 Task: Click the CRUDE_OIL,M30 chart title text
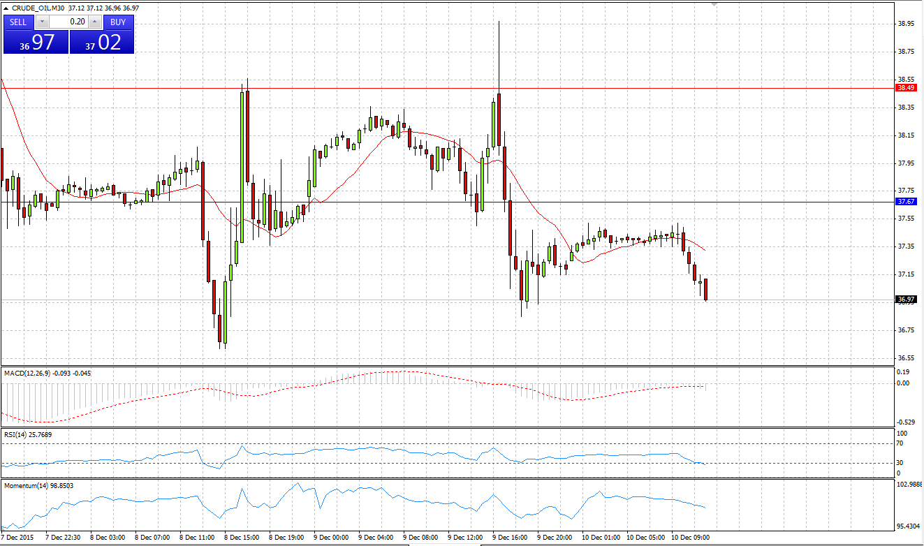click(x=38, y=8)
